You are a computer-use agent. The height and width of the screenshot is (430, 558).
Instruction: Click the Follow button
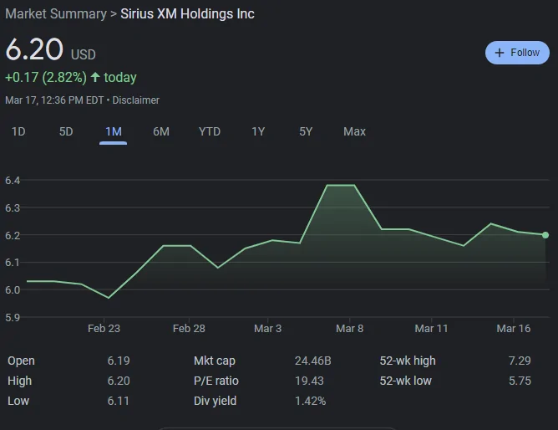(x=517, y=53)
